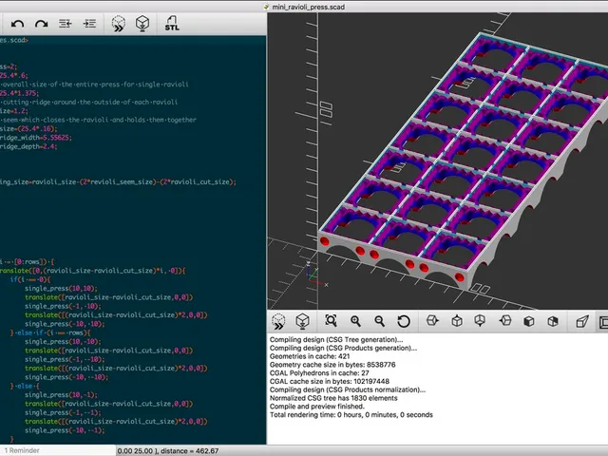Enable orthogonal projection view
The image size is (608, 456).
(603, 321)
